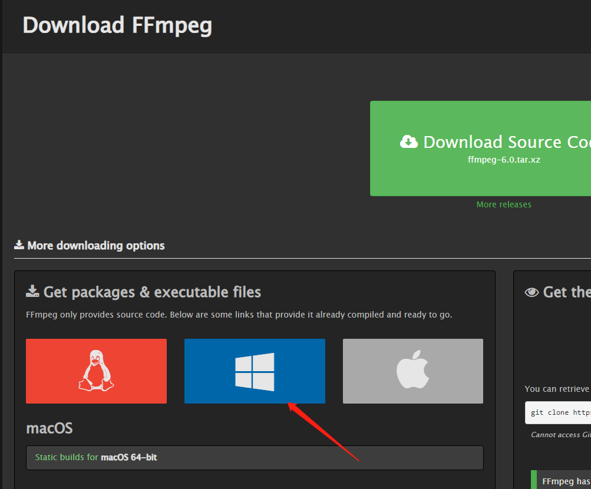Viewport: 591px width, 489px height.
Task: Click the eye icon beside Get the heading
Action: [x=532, y=292]
